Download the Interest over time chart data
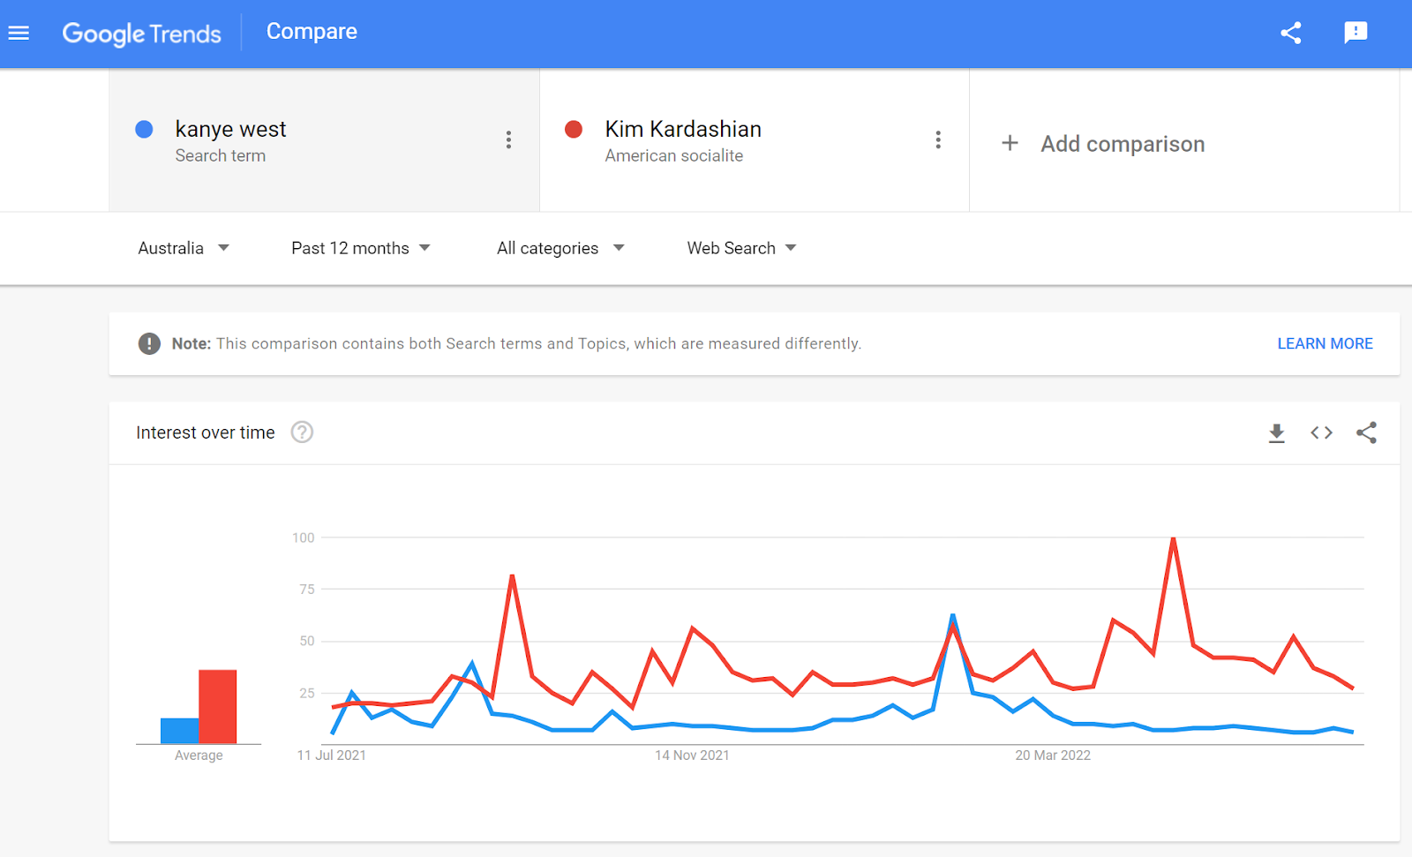 [x=1276, y=432]
